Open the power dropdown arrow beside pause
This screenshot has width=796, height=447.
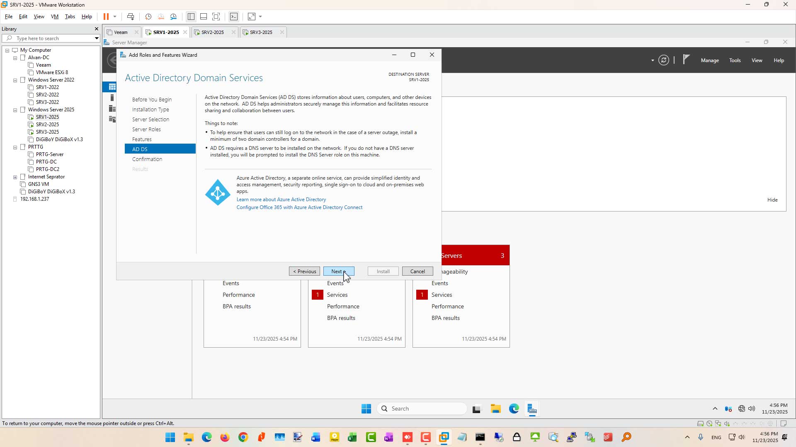pyautogui.click(x=115, y=17)
